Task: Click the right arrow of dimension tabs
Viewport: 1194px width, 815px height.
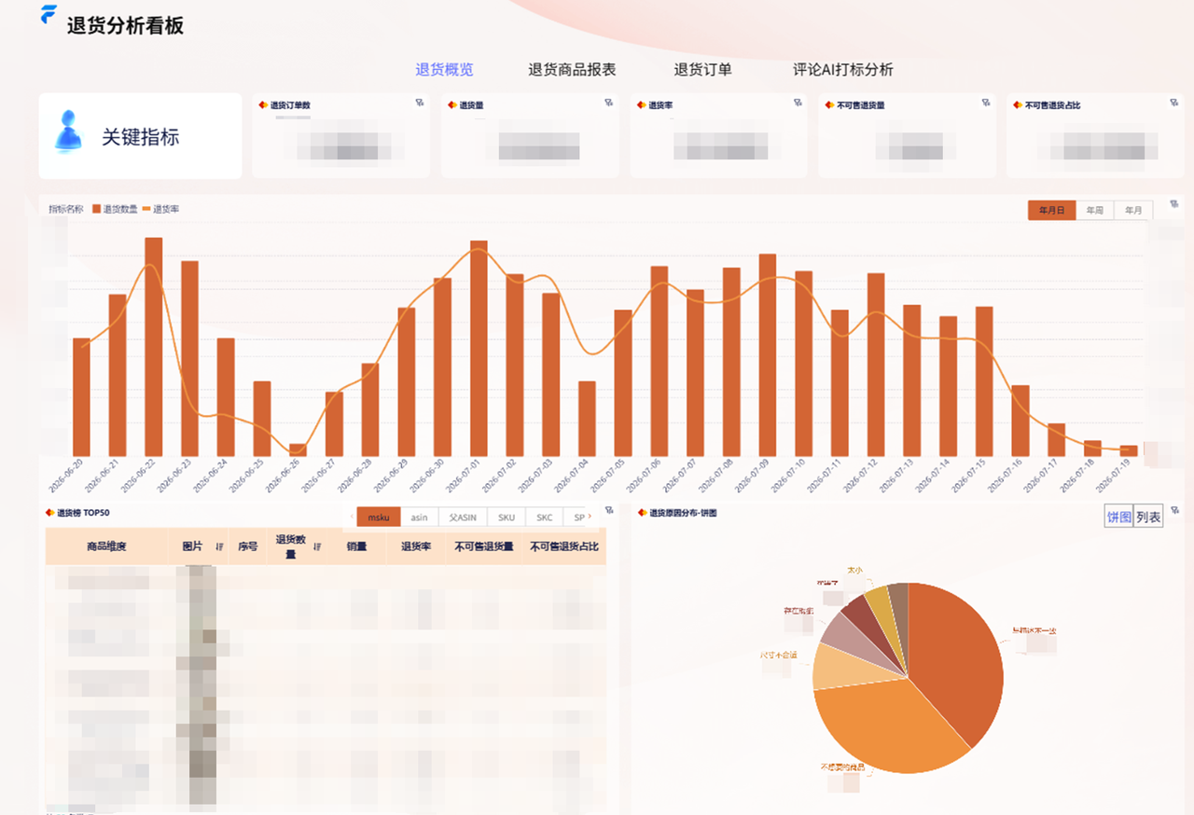Action: point(590,517)
